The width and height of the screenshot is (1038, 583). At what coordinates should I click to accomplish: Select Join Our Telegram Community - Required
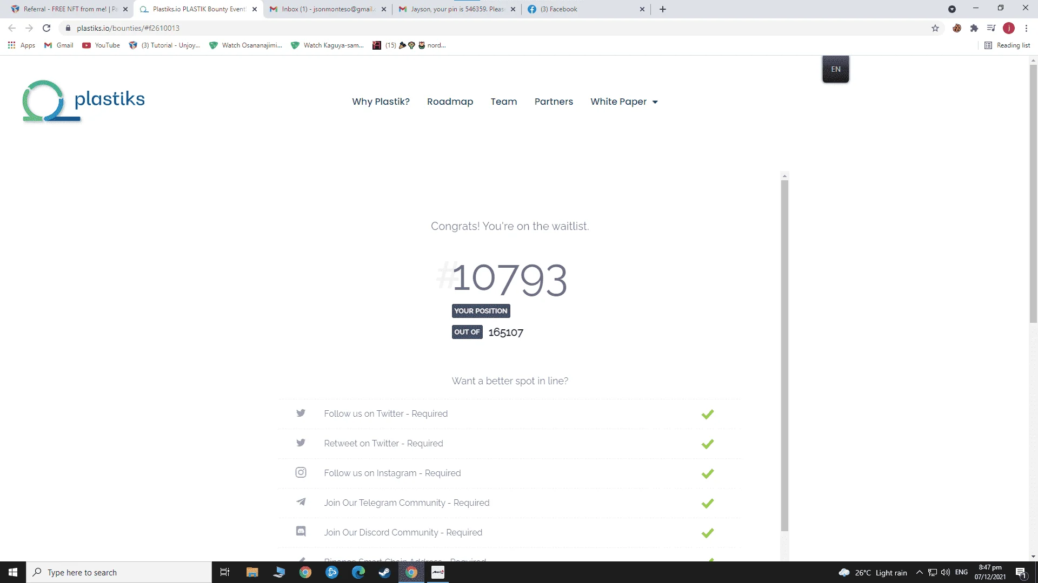[x=509, y=503]
